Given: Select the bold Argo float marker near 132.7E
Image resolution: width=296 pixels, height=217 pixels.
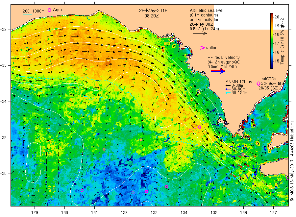Looking at the screenshot, I should click(146, 192).
